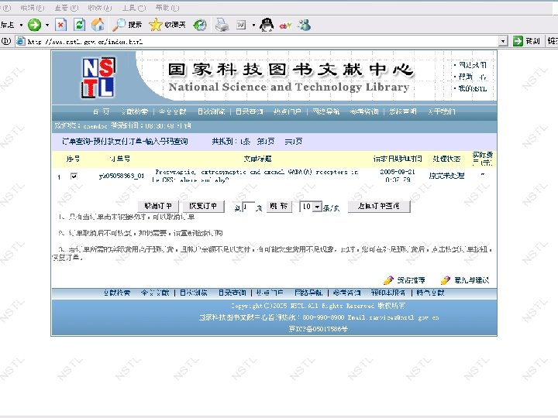This screenshot has height=418, width=558.
Task: Select the second item in the blue navigation bar
Action: tap(135, 111)
